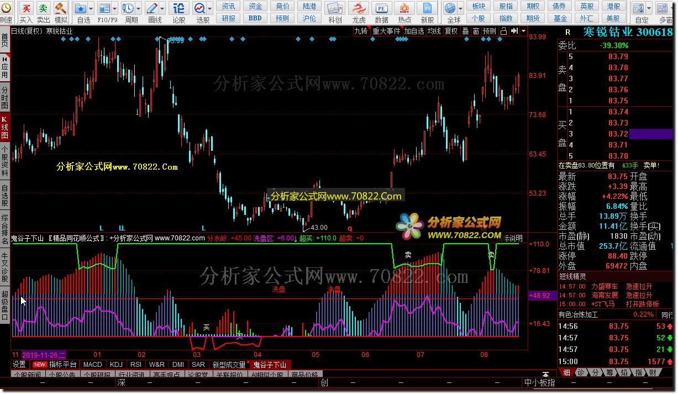Open the 模拟 simulation trading gavel icon
678x394 pixels.
[x=61, y=9]
